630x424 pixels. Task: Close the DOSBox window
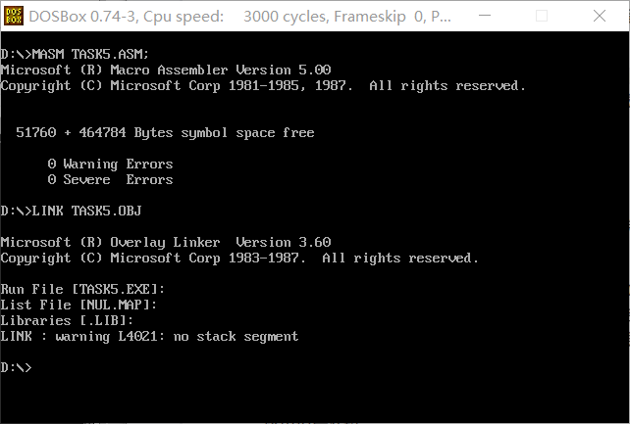tap(600, 16)
